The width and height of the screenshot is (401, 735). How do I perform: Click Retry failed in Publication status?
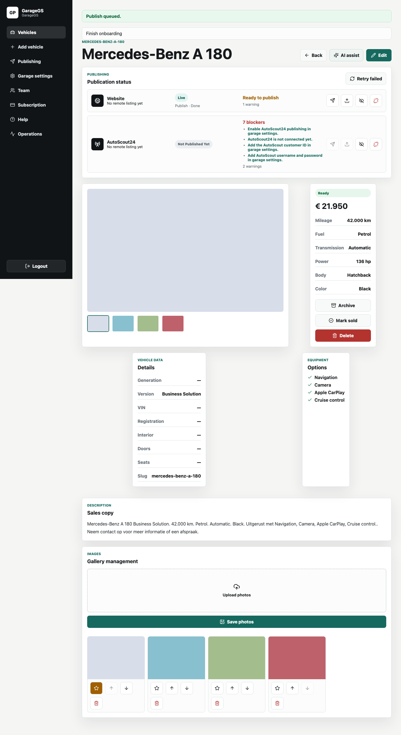(x=366, y=78)
